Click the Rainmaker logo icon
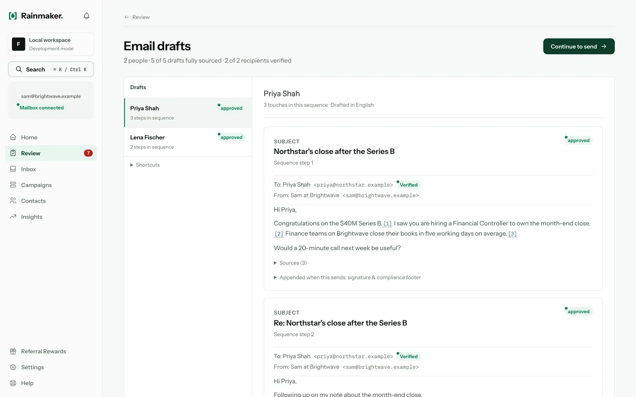 click(x=13, y=16)
